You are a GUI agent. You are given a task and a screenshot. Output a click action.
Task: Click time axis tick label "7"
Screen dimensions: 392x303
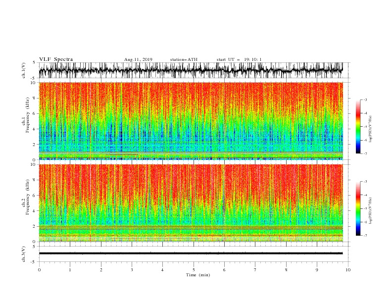tap(255, 270)
